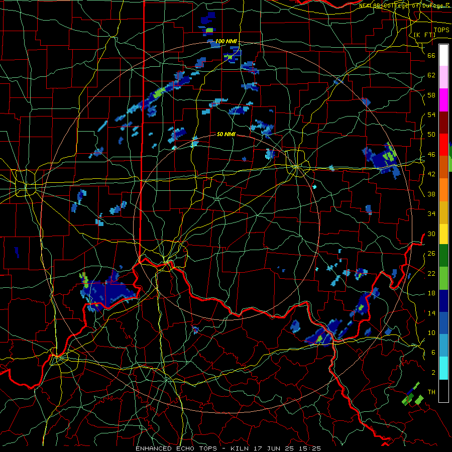The image size is (452, 452).
Task: Click the '38' legend value
Action: (x=431, y=194)
